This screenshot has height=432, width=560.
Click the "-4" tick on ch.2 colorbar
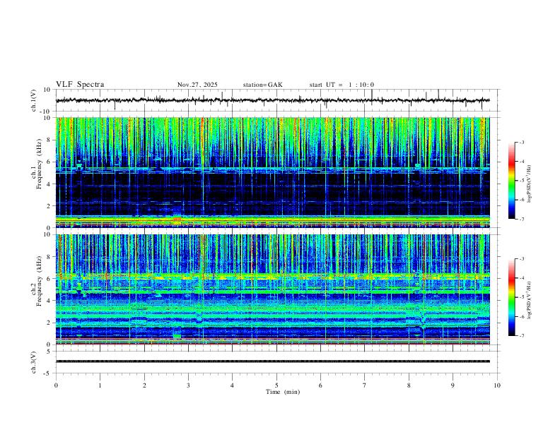point(521,277)
